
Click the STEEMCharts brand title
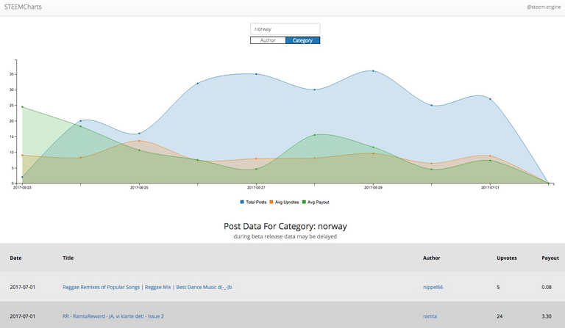(21, 7)
